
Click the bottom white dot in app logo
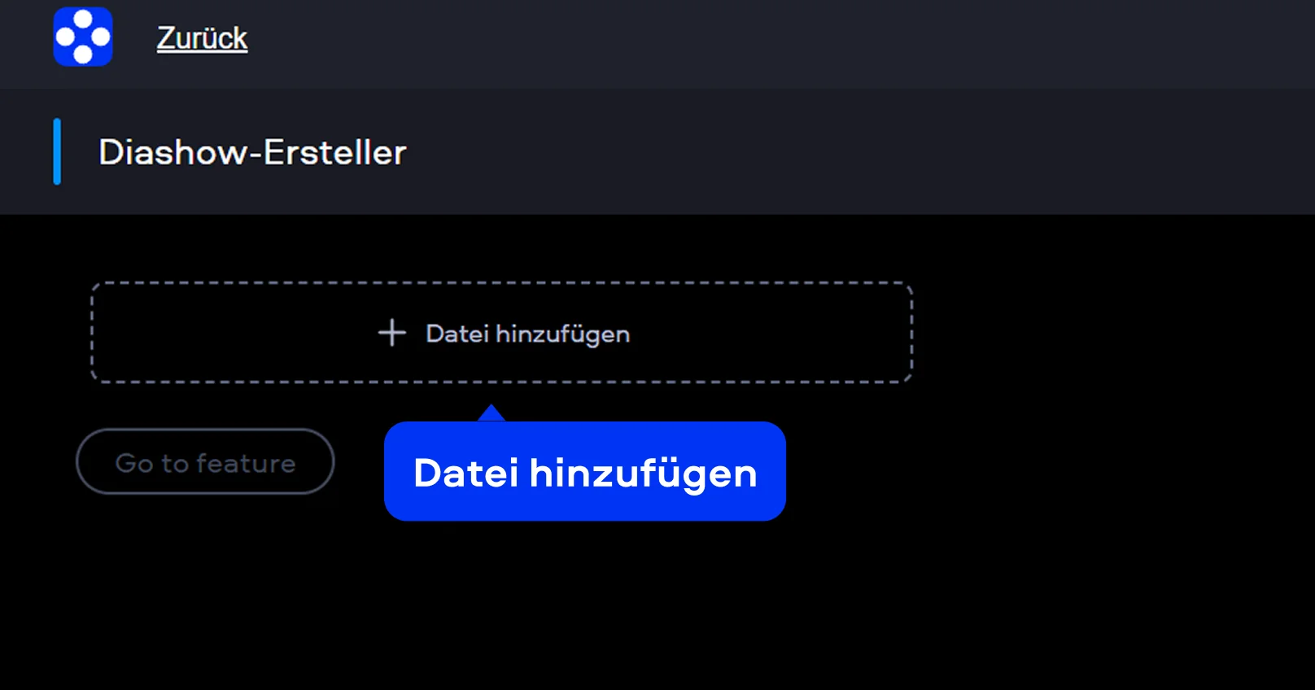83,55
